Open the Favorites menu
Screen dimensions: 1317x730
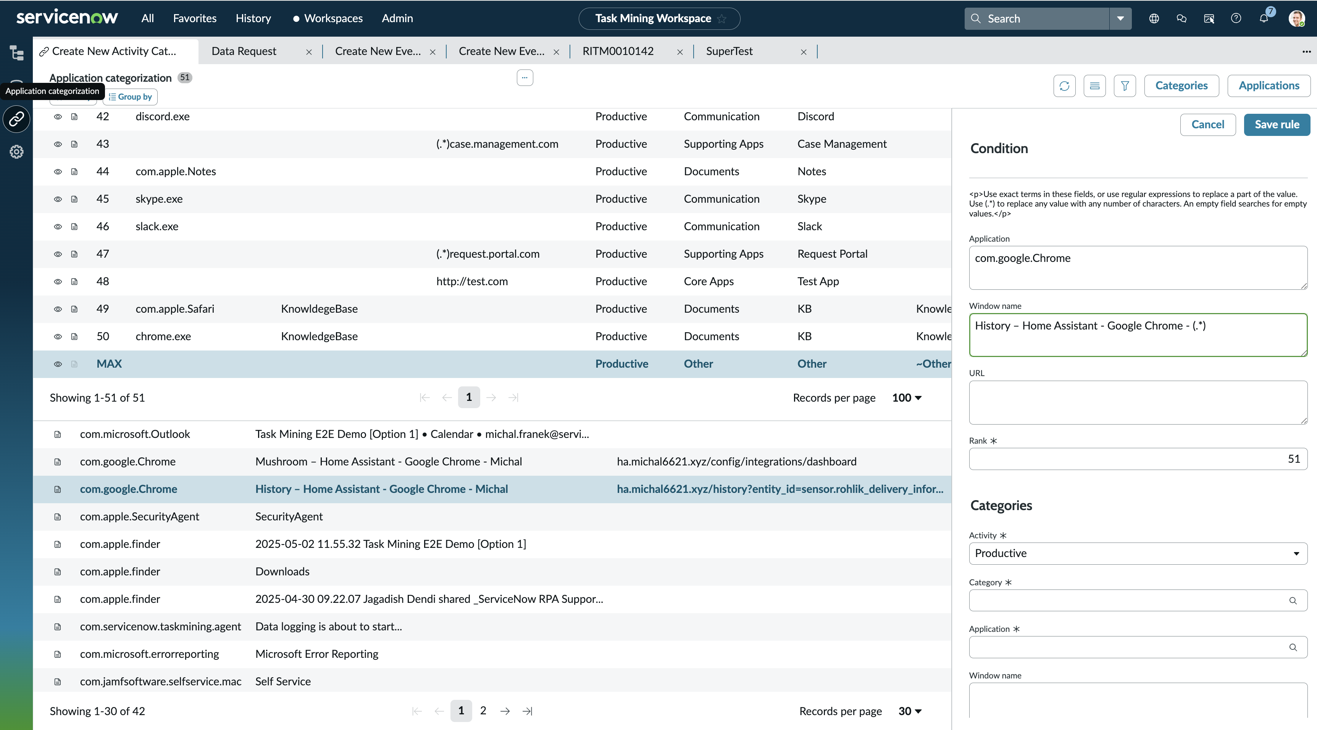pos(195,18)
